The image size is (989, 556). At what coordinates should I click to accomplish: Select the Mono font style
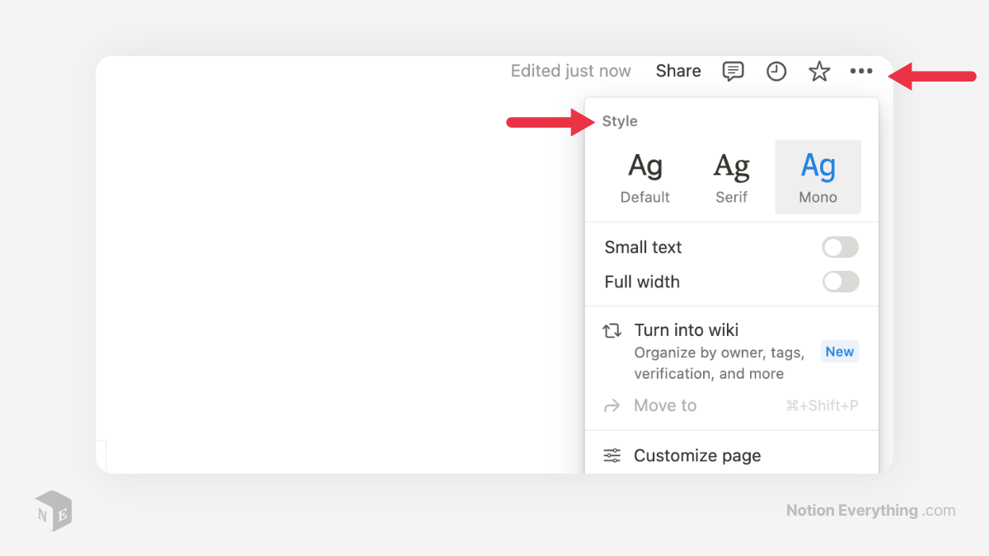818,176
